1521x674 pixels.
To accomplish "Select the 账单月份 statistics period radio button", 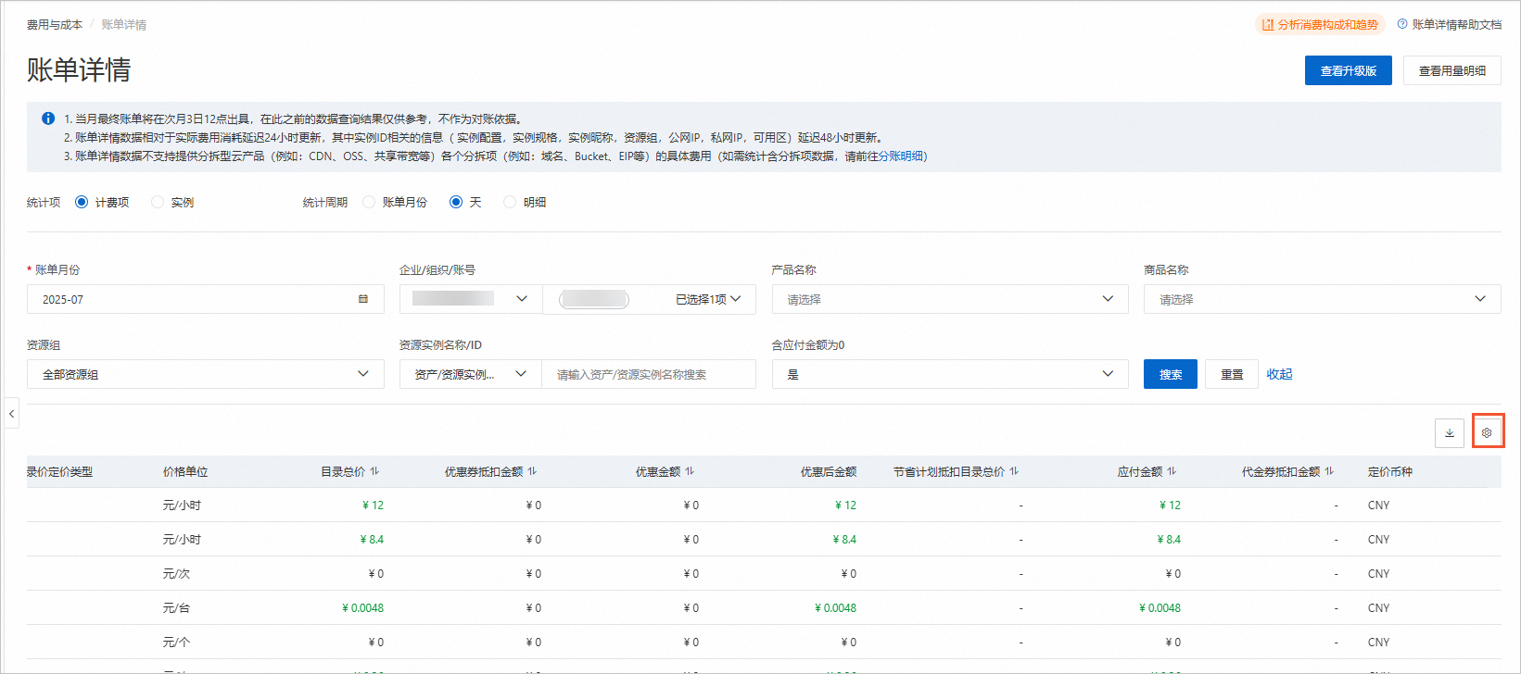I will click(x=369, y=202).
